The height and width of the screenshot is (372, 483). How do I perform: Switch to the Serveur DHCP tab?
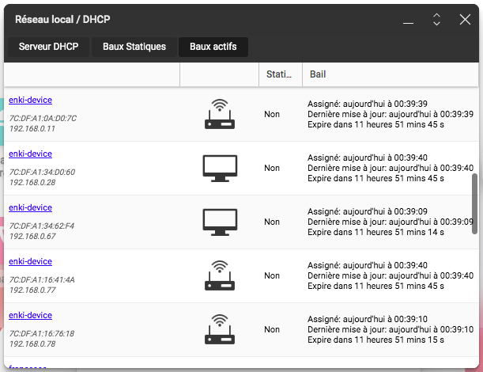(x=48, y=47)
